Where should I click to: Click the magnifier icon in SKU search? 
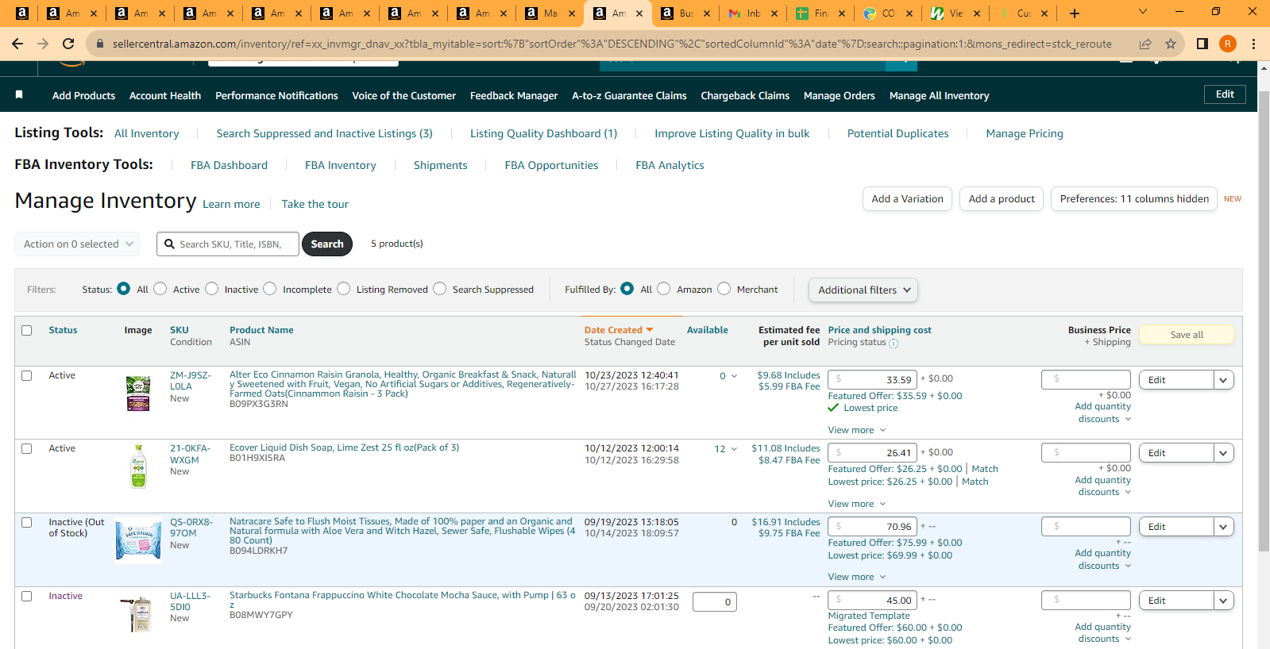[169, 244]
